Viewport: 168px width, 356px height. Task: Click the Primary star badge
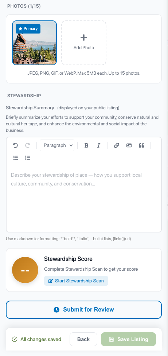[28, 29]
